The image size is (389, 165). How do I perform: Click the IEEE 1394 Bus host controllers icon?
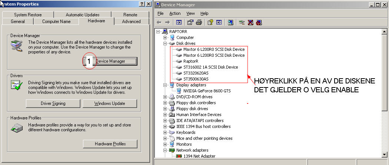172,126
